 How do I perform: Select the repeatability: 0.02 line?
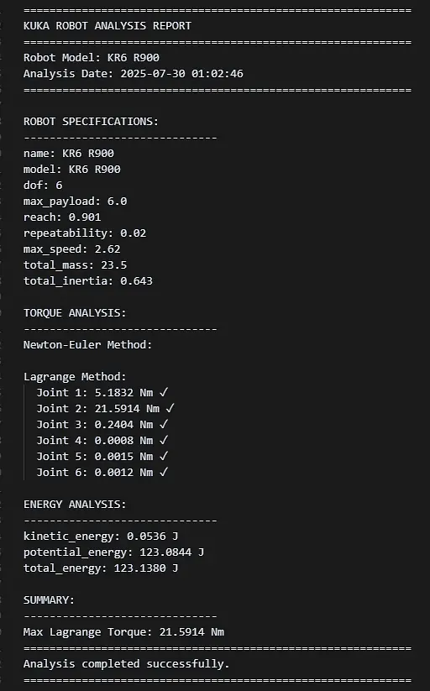[x=85, y=233]
